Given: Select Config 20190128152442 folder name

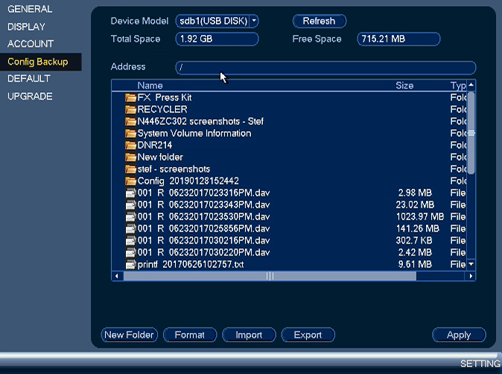Looking at the screenshot, I should (188, 181).
